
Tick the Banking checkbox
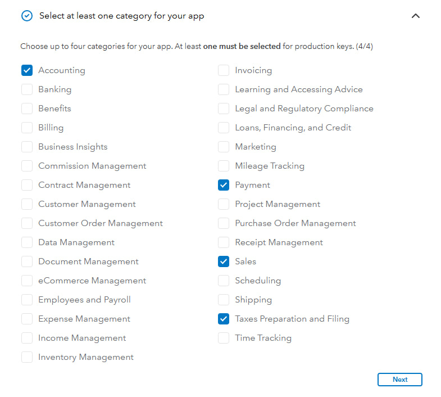click(x=27, y=89)
